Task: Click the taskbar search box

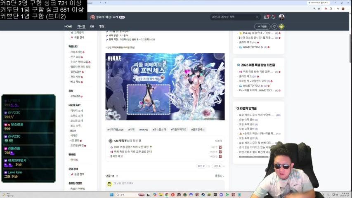Action: 130,195
